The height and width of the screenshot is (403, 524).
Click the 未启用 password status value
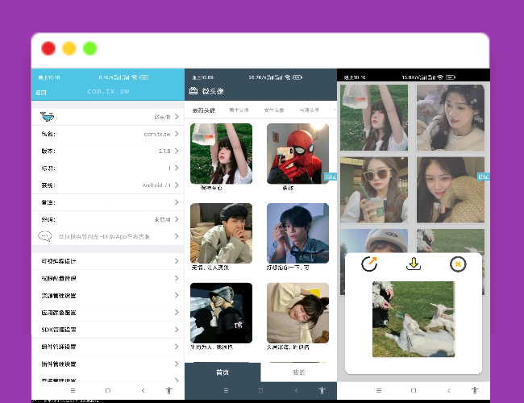[162, 219]
